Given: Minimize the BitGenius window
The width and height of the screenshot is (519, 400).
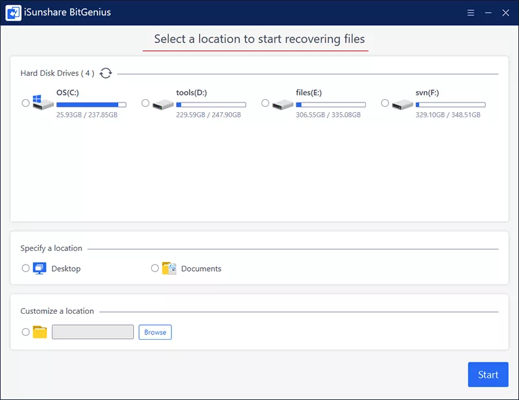Looking at the screenshot, I should point(489,12).
